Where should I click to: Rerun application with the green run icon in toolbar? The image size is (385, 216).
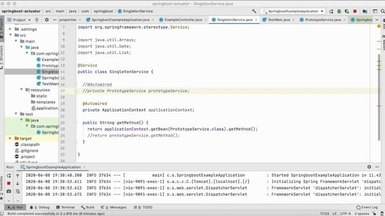click(x=331, y=11)
